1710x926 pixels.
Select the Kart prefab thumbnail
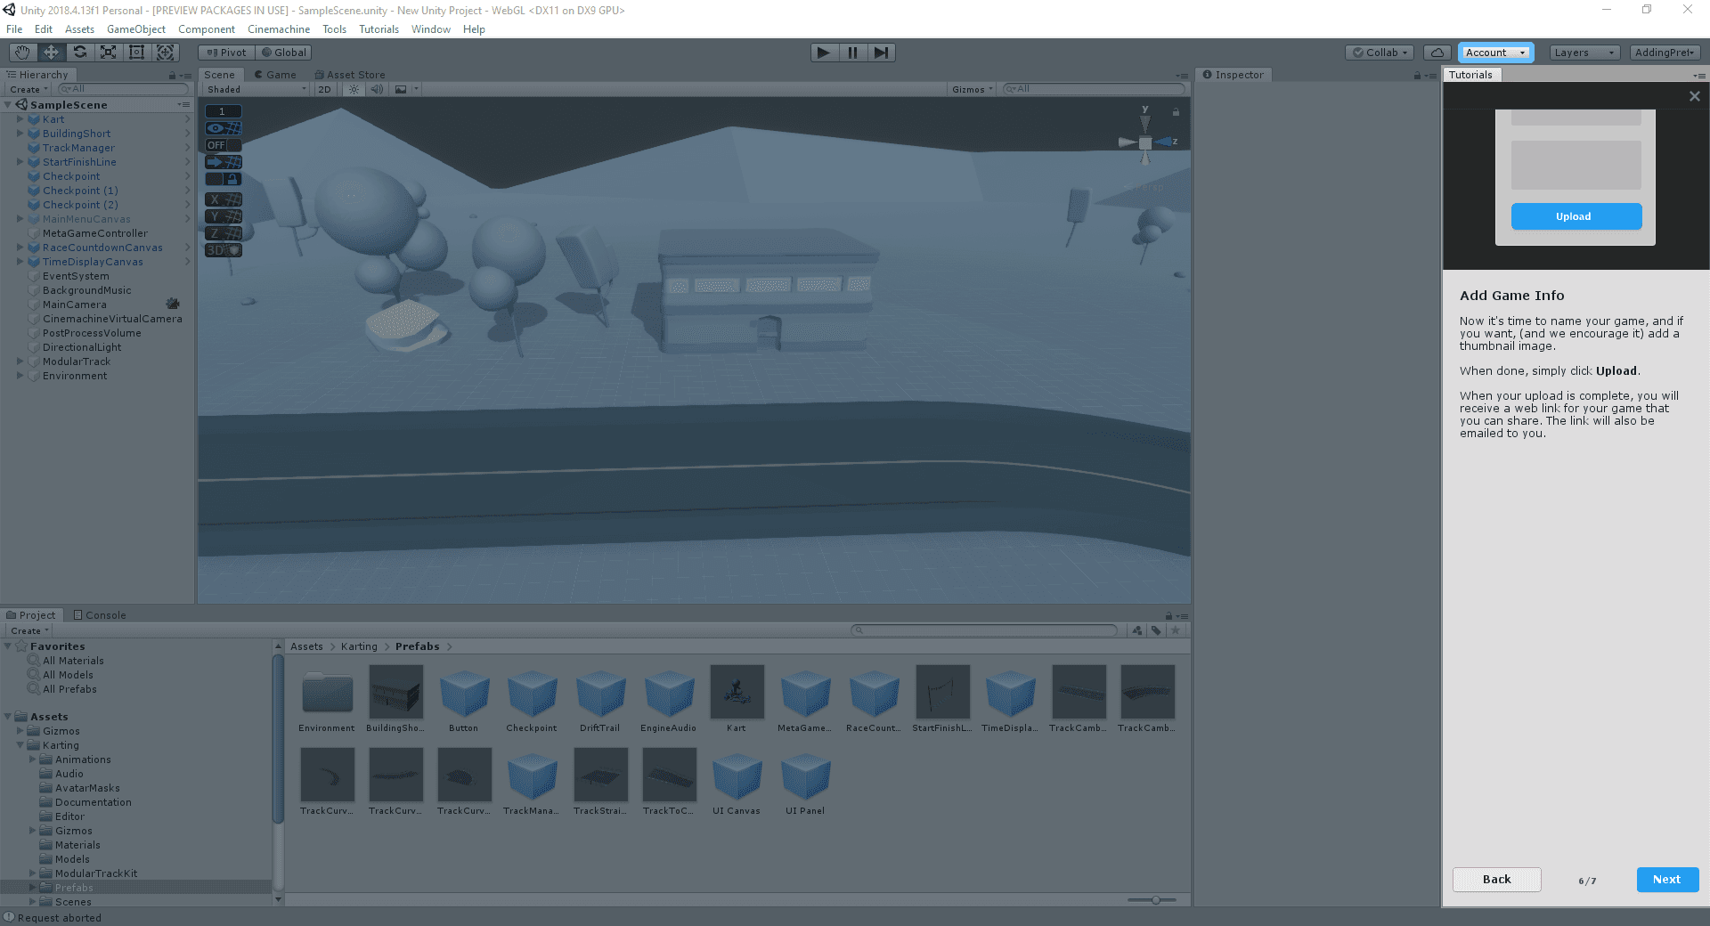point(737,693)
